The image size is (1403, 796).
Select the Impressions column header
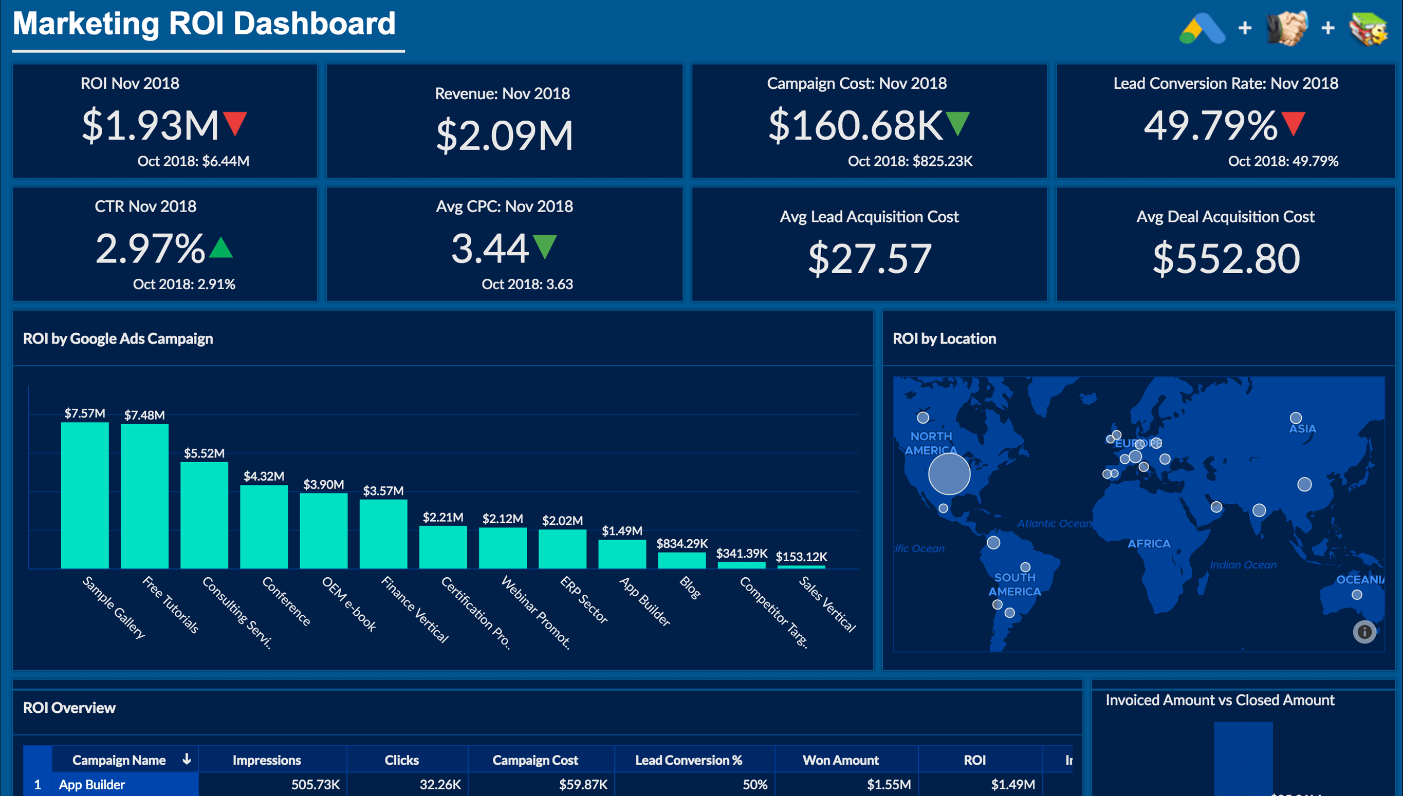coord(266,760)
